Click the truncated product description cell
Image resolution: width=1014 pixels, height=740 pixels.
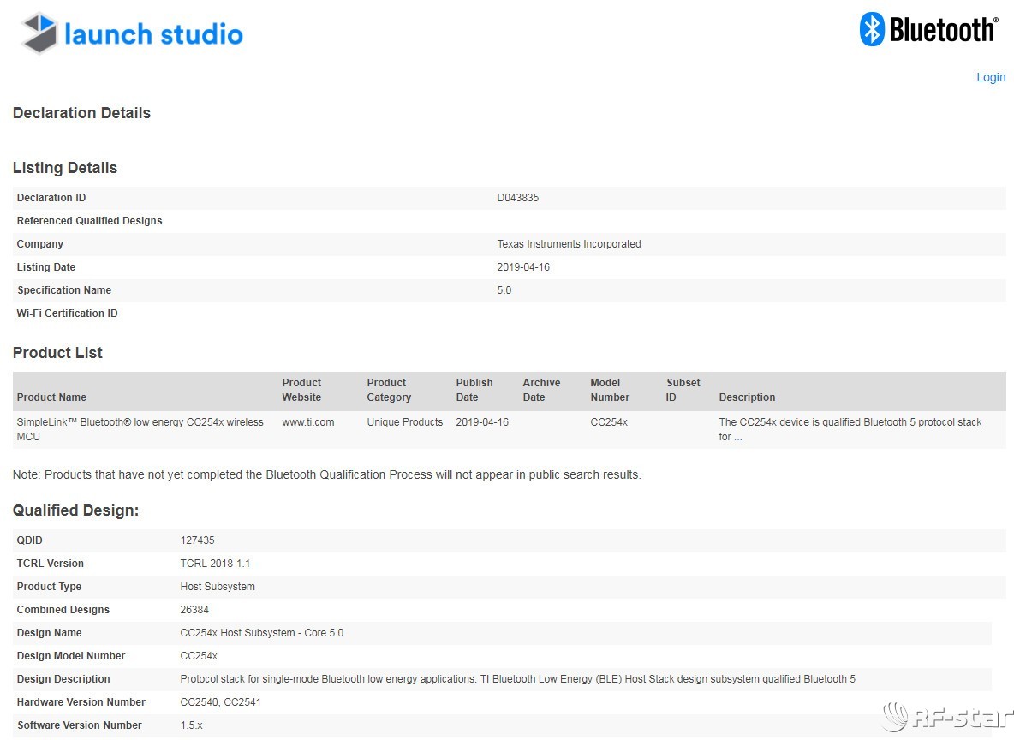tap(850, 429)
